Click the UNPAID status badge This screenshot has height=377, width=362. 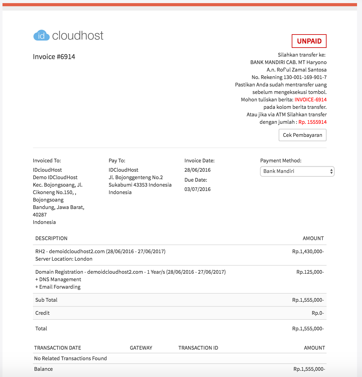(x=309, y=41)
